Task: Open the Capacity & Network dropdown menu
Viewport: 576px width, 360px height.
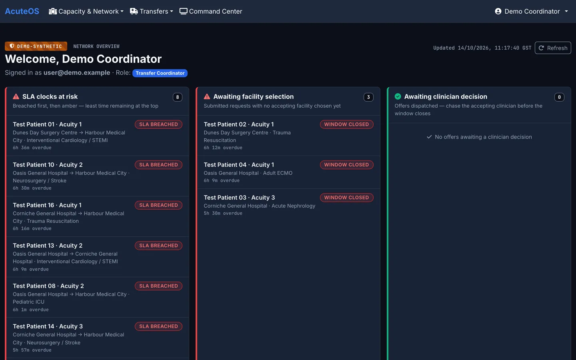Action: pyautogui.click(x=86, y=11)
